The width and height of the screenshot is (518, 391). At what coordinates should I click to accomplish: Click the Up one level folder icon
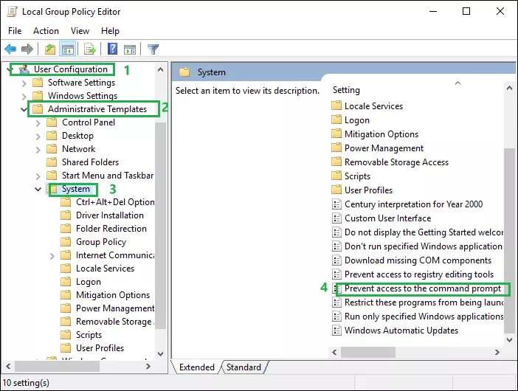click(50, 49)
